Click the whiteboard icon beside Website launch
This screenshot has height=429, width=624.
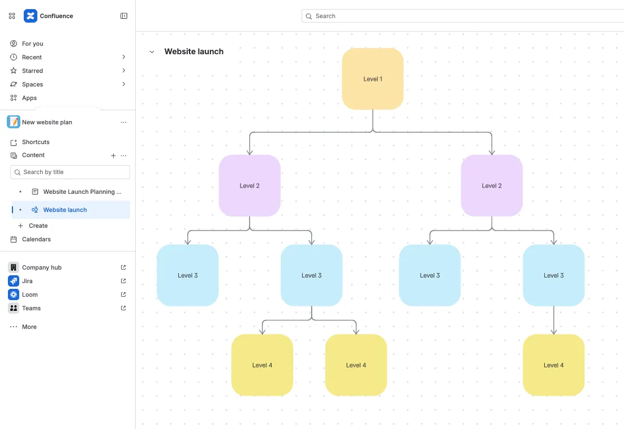pyautogui.click(x=35, y=210)
